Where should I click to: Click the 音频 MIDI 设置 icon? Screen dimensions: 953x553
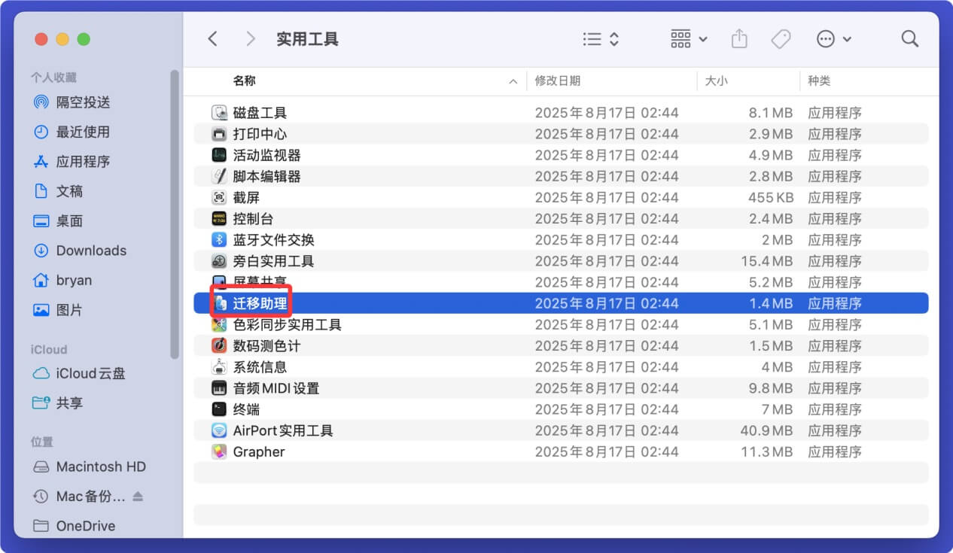[x=221, y=388]
